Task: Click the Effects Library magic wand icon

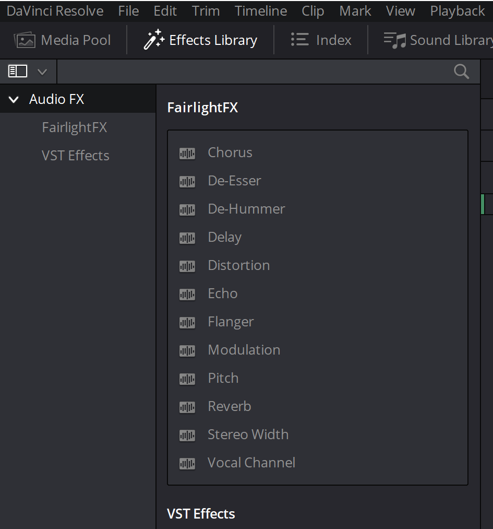Action: tap(154, 40)
